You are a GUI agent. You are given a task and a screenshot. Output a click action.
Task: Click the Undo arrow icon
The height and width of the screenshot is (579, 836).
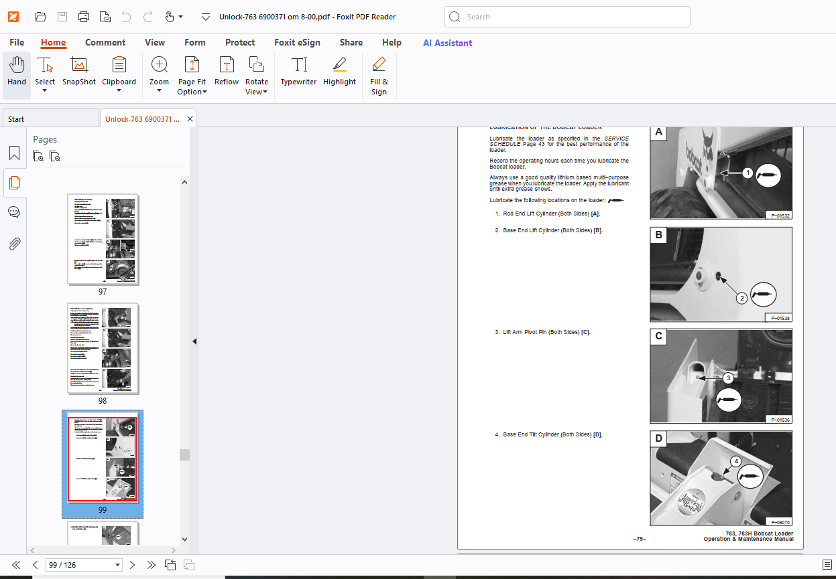point(126,17)
